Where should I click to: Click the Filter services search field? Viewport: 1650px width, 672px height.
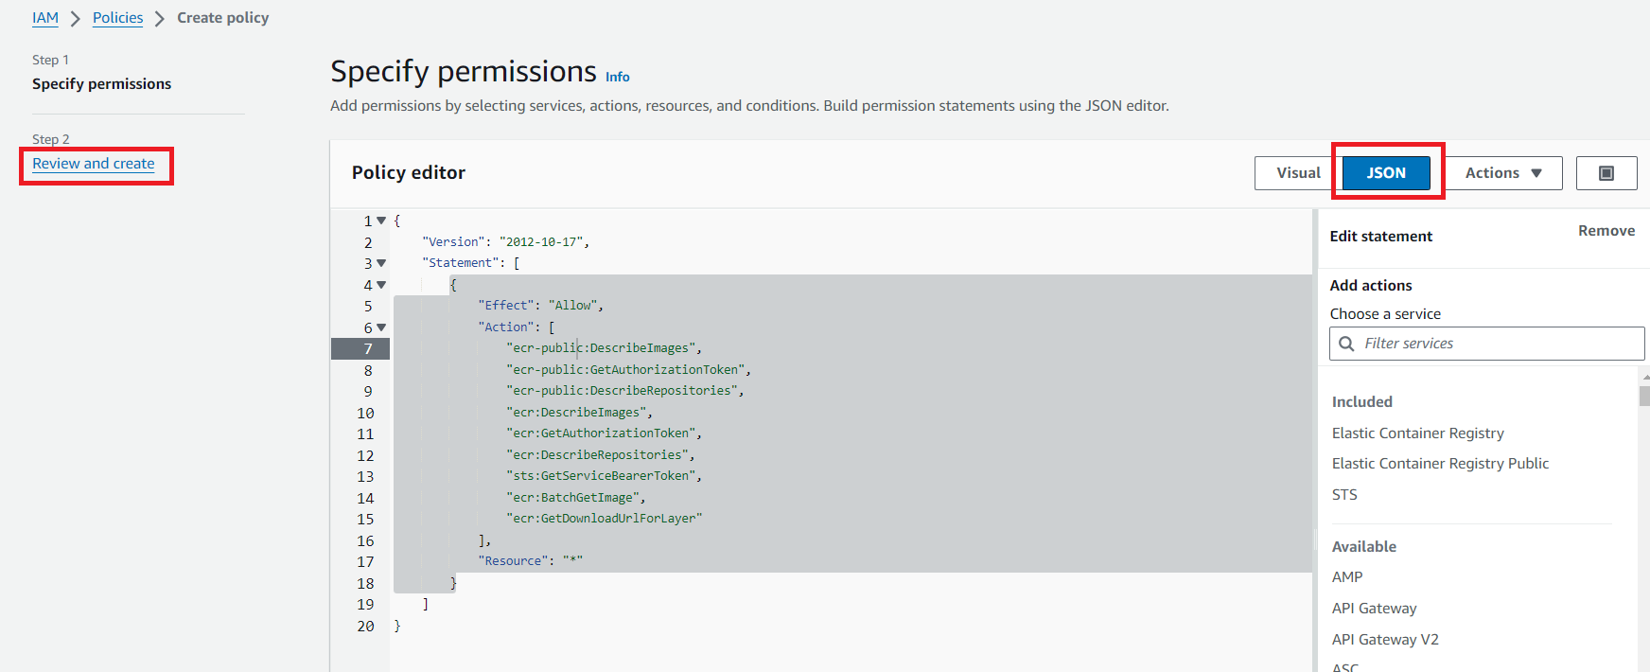pyautogui.click(x=1500, y=344)
